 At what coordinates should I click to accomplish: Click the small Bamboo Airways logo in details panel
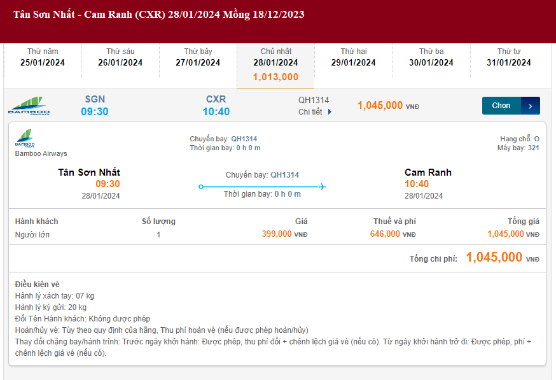pos(25,138)
